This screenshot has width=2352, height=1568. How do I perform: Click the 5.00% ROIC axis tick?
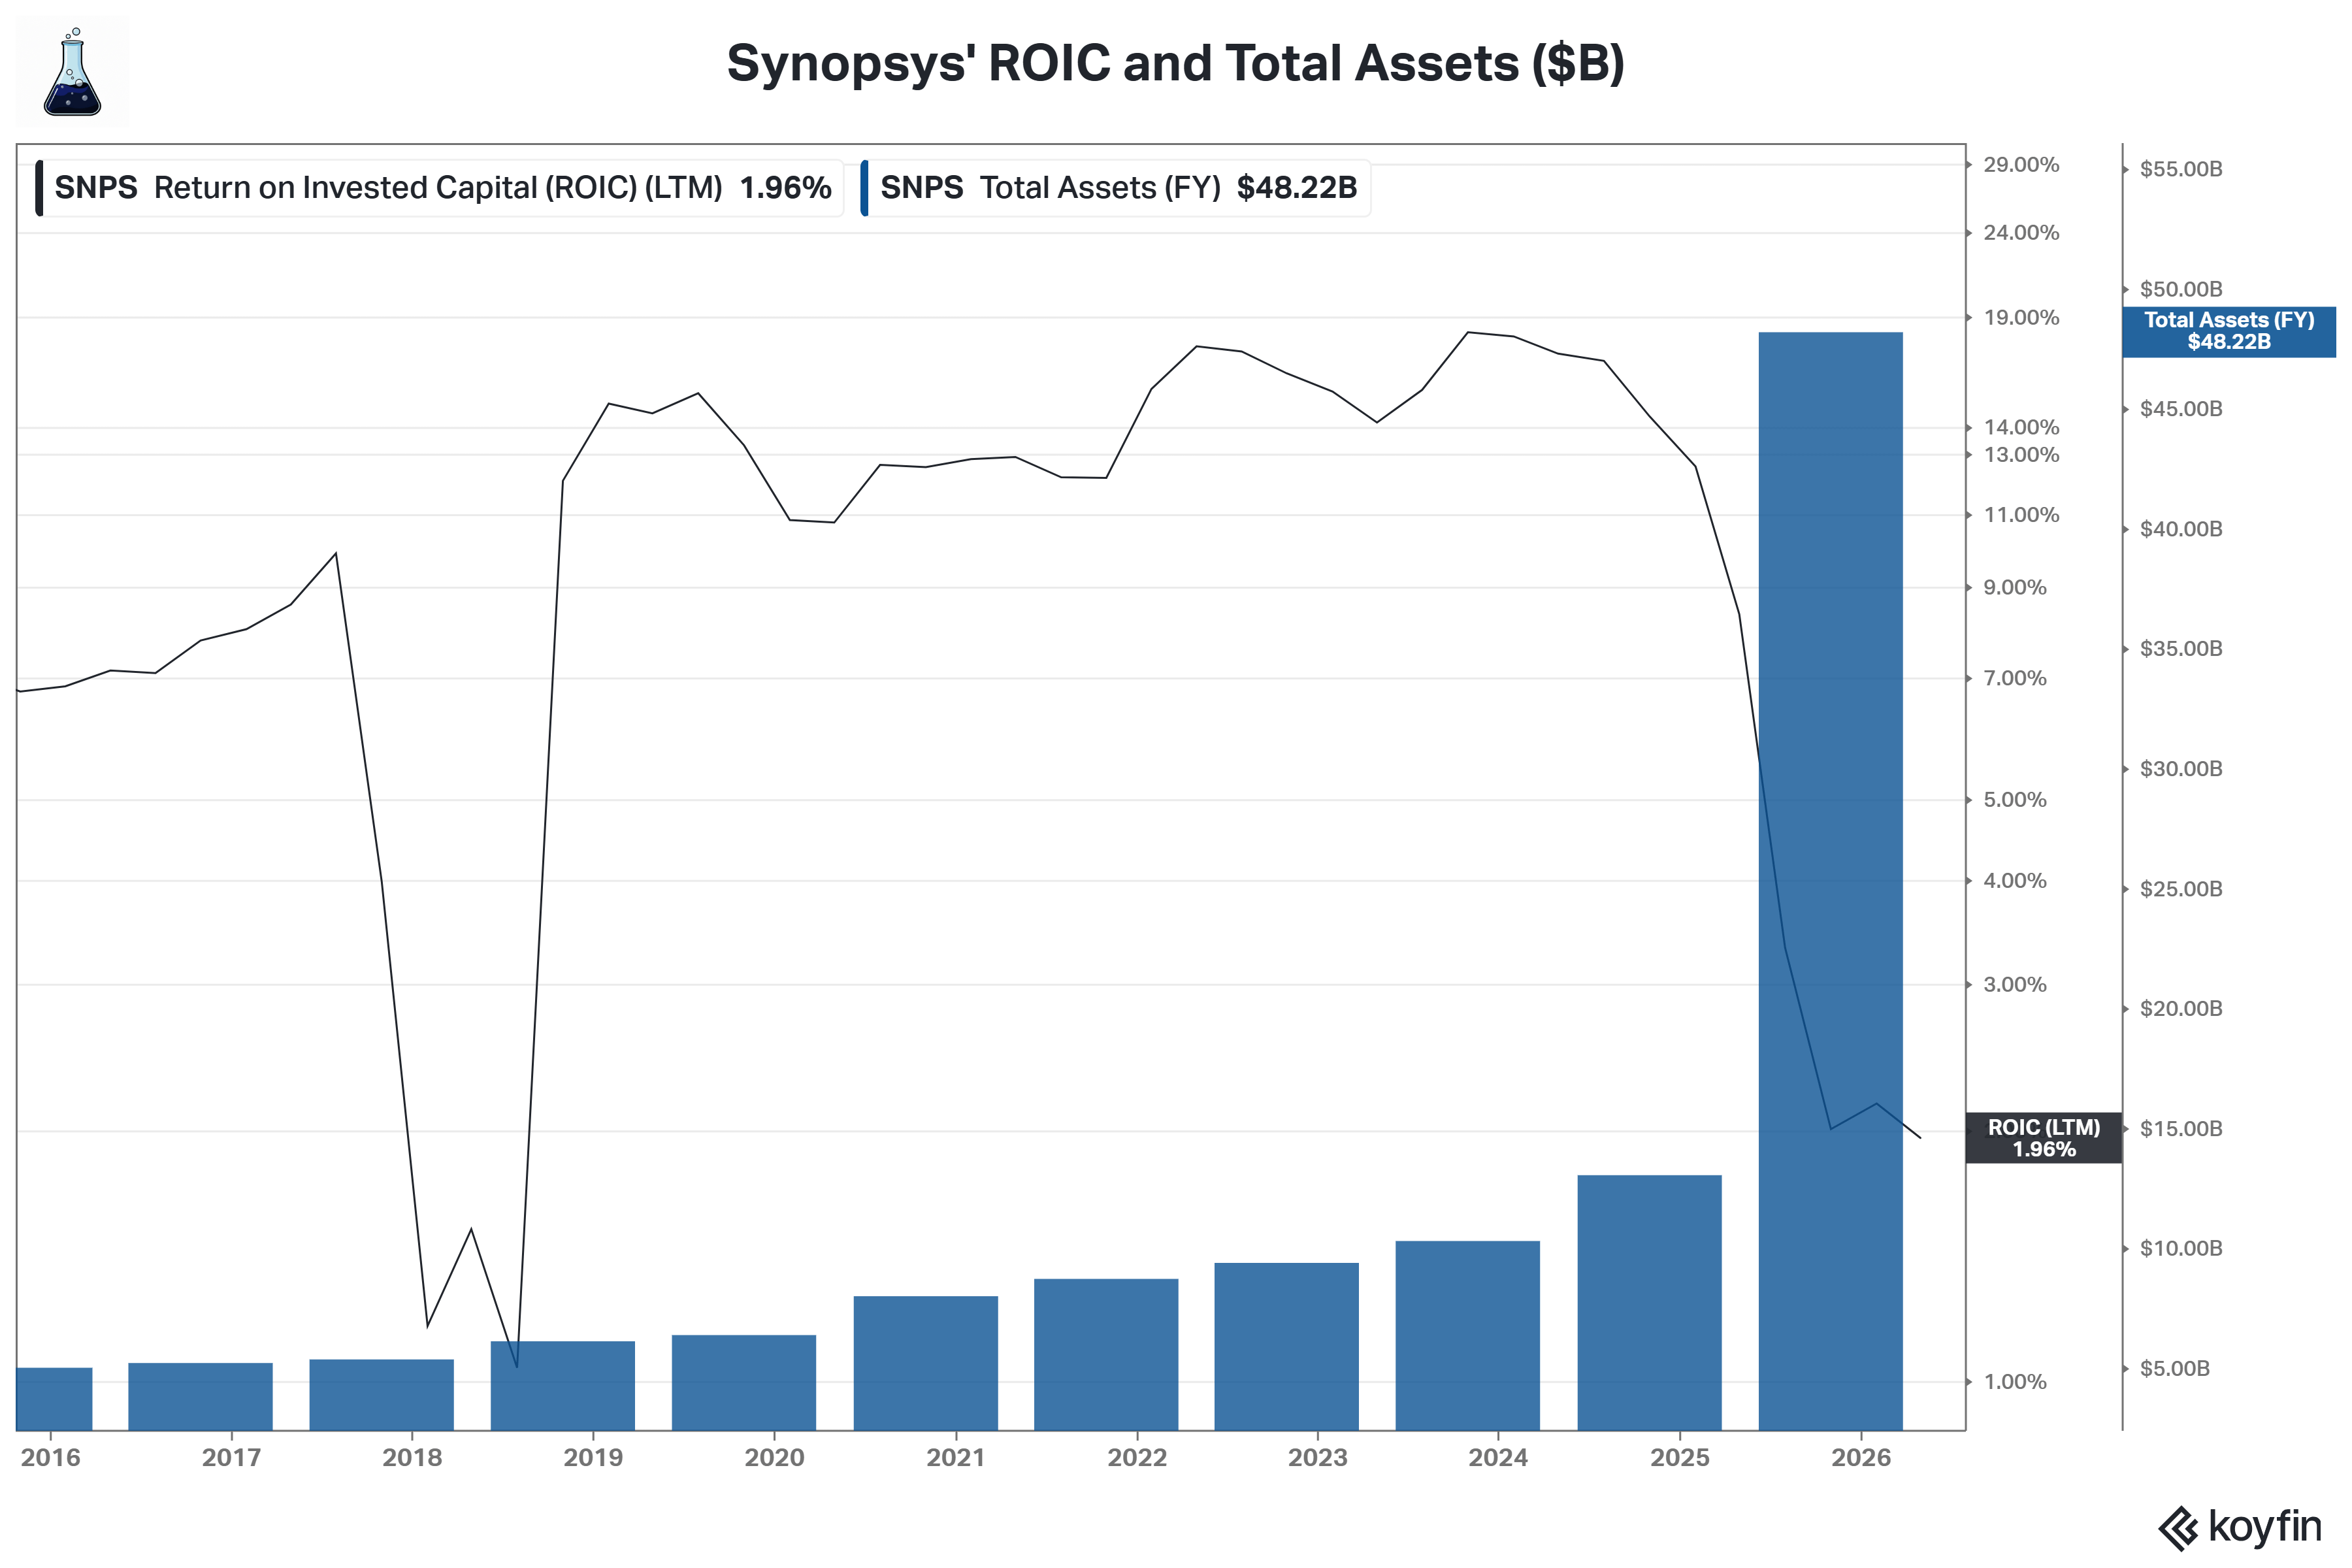point(2015,800)
